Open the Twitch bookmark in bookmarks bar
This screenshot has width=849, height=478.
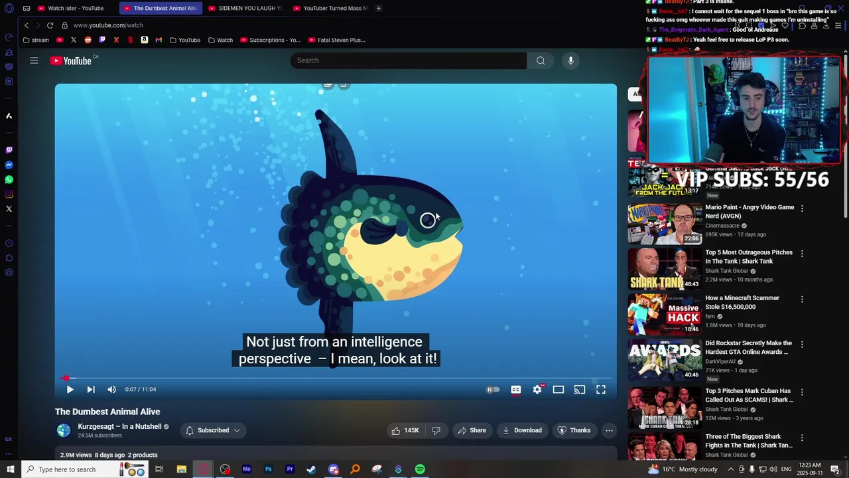101,40
